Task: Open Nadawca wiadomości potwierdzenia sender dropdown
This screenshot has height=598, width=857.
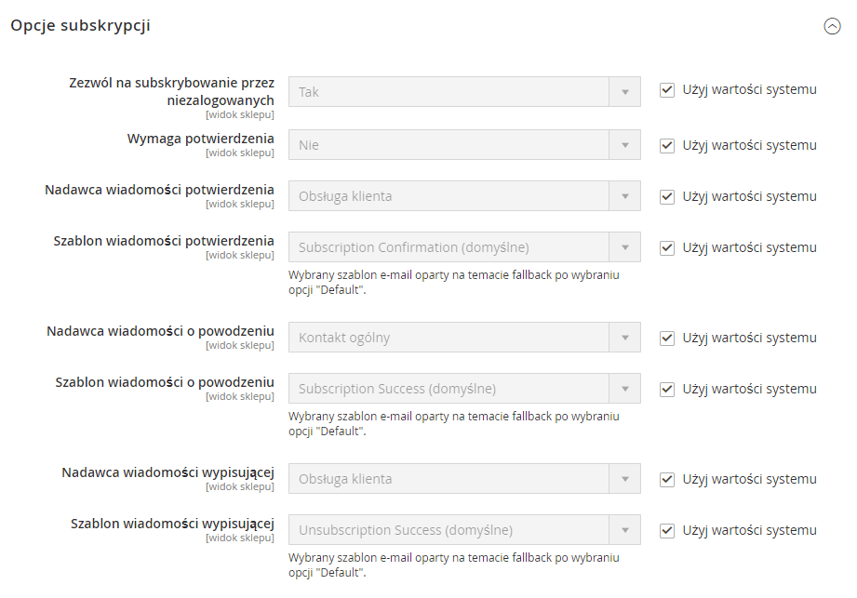Action: (464, 196)
